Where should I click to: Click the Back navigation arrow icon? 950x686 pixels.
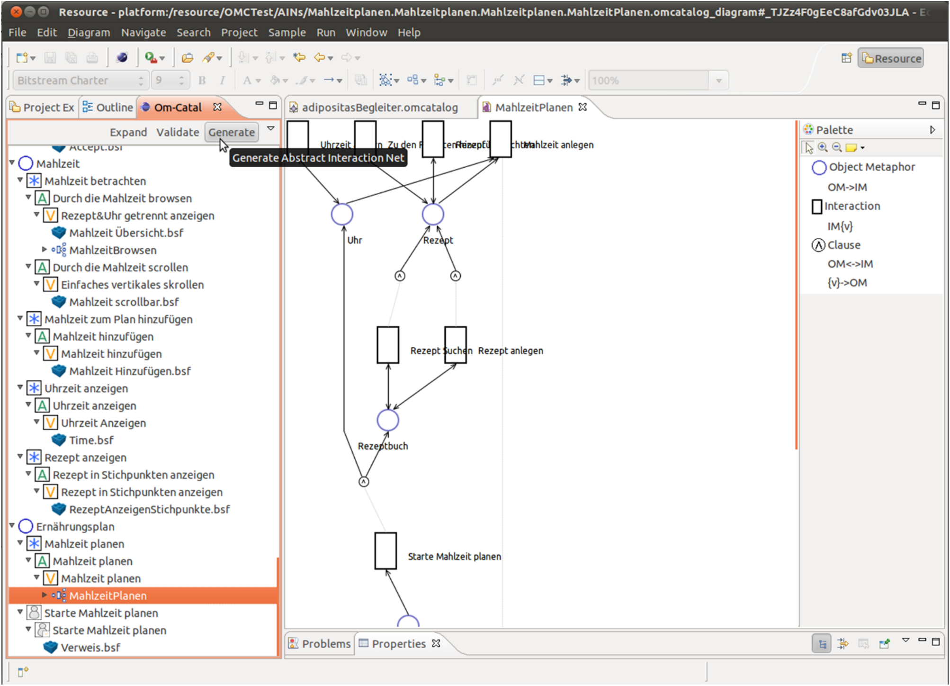pos(320,58)
